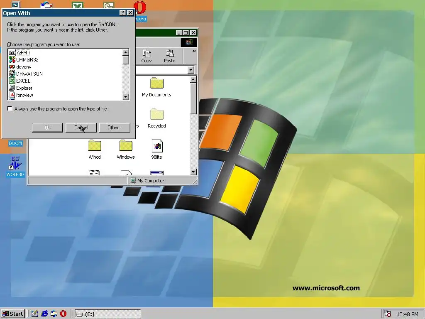The image size is (425, 319).
Task: Maximize the explorer window
Action: click(186, 33)
